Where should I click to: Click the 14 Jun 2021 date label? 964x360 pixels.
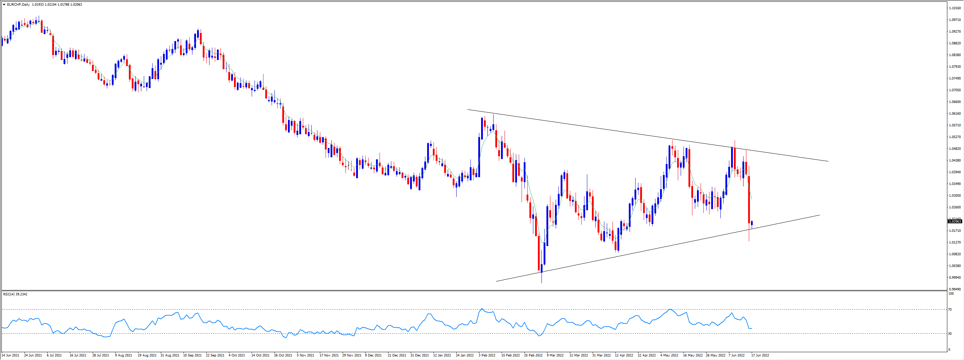[11, 355]
